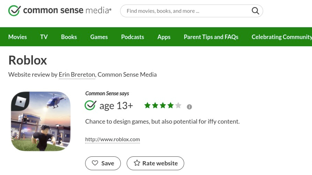Click the heart icon in Save button
Screen dimensions: 312x175
[95, 163]
